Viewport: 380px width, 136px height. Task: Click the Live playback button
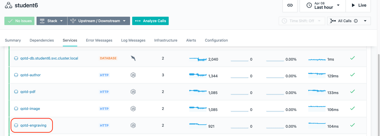coord(358,5)
